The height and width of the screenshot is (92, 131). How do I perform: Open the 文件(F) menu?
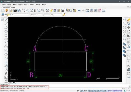pos(3,4)
